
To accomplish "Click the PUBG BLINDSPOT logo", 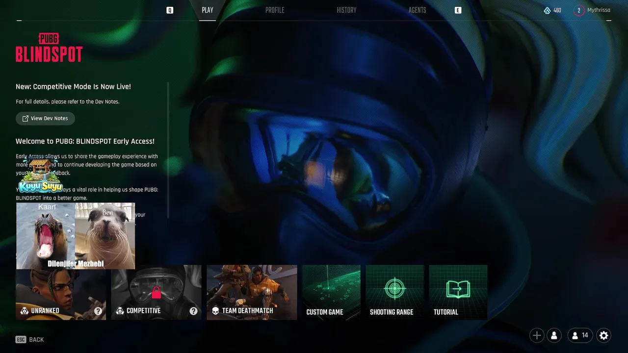I will pos(49,48).
